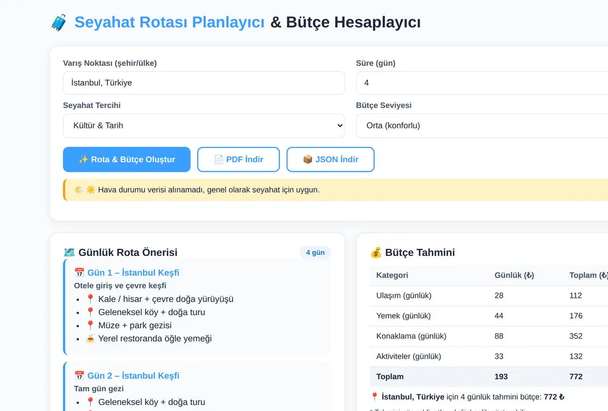Click the 'Seyahat Rotası Planlayıcı' title text

tap(169, 22)
